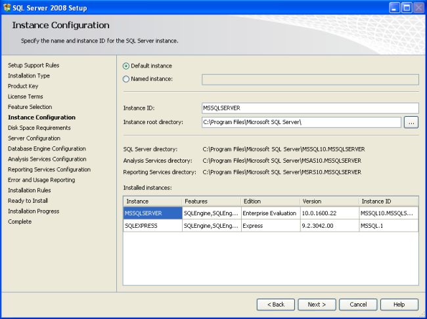427x319 pixels.
Task: Click the SQL Server Setup title bar icon
Action: point(7,8)
